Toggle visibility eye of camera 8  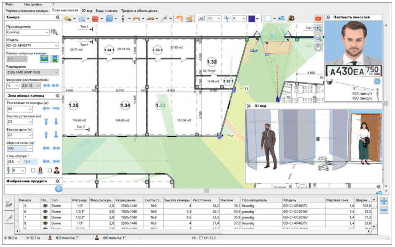(45, 223)
